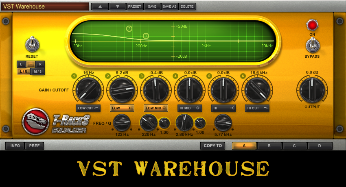Screen dimensions: 346x187
Task: Select setting slot A
Action: (x=244, y=146)
